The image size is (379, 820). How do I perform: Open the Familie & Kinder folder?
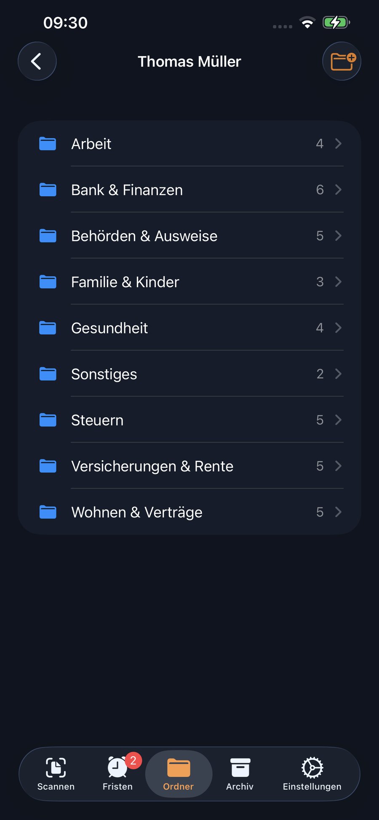point(189,282)
